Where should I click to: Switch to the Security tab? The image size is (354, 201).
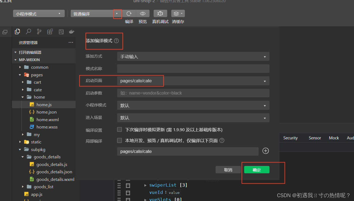[x=290, y=138]
